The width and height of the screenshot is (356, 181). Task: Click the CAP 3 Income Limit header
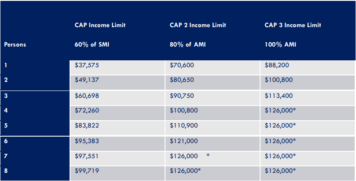point(292,25)
